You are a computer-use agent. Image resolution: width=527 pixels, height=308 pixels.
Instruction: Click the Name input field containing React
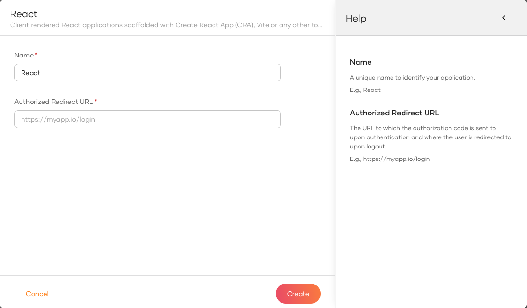tap(147, 73)
